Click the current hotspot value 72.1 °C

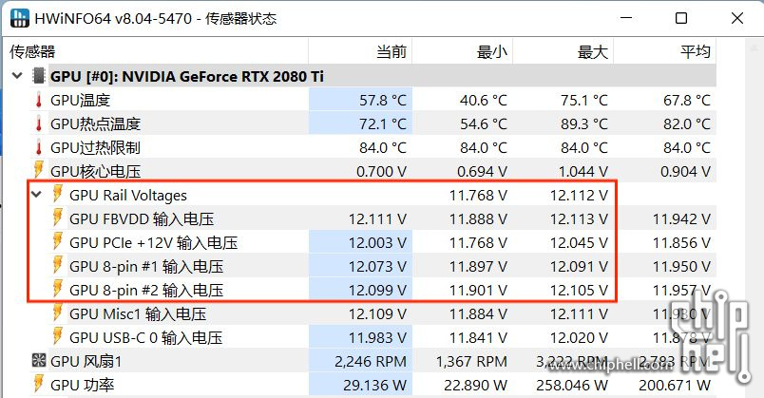(383, 124)
